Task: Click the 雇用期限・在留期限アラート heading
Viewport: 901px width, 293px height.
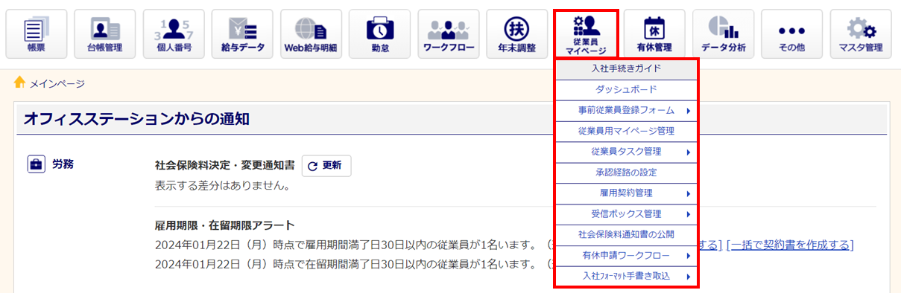Action: pos(224,225)
